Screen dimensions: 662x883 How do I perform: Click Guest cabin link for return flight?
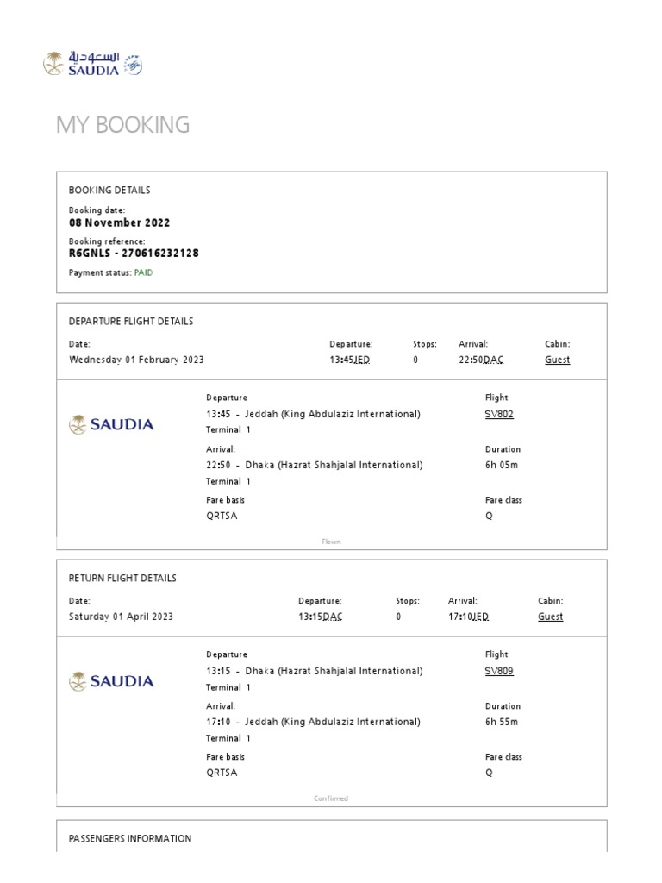tap(551, 617)
